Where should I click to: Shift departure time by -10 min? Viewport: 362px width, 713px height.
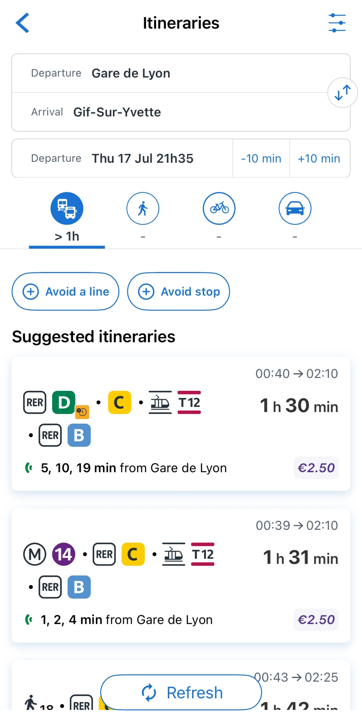(261, 158)
